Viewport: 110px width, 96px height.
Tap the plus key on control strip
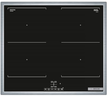[55, 89]
